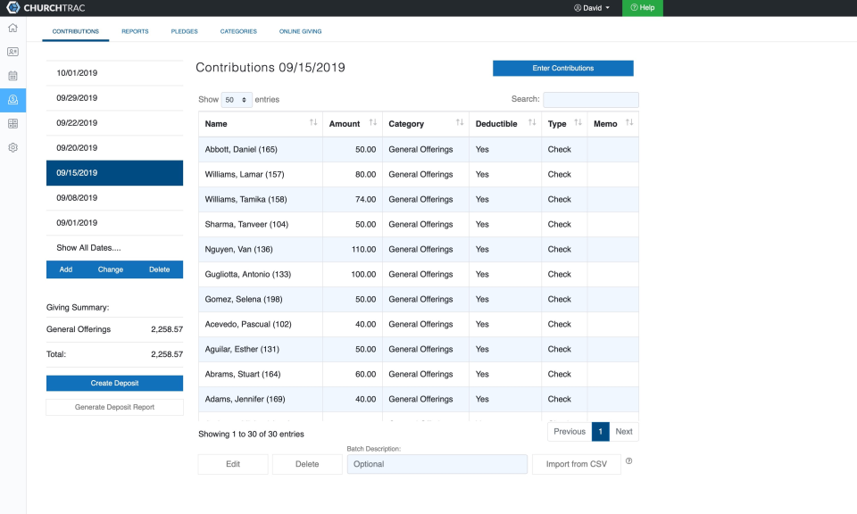Screen dimensions: 857x514
Task: Open the entries count dropdown showing 50
Action: 237,99
